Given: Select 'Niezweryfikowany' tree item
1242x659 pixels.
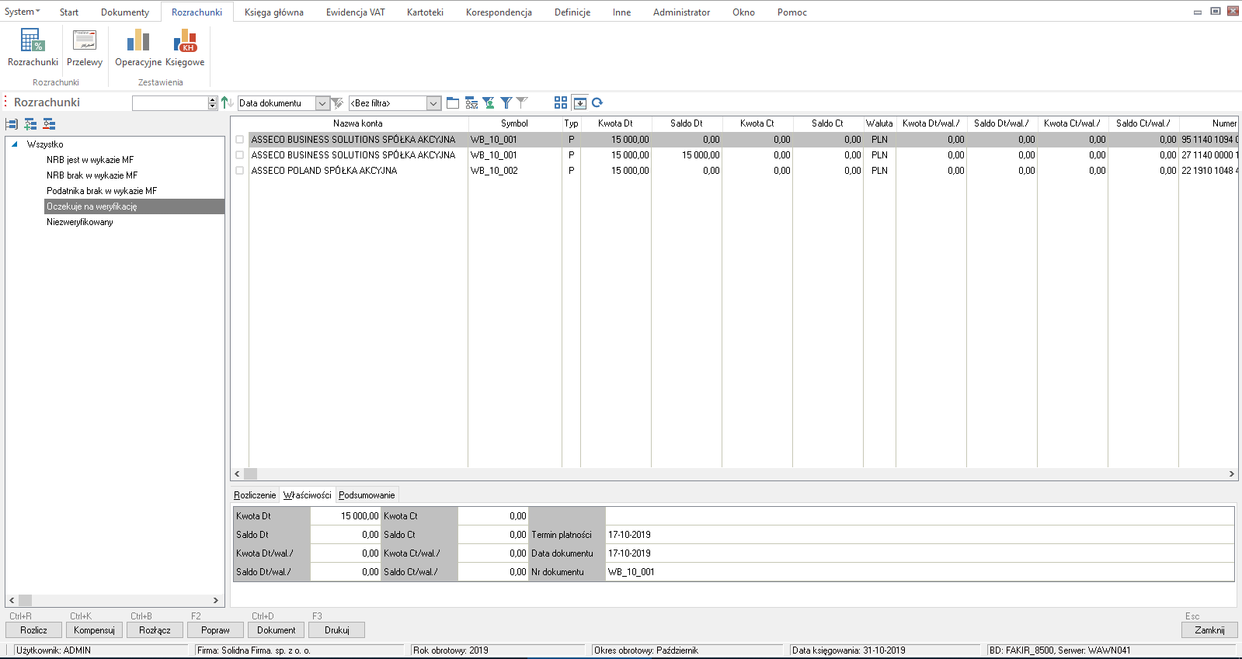Looking at the screenshot, I should [80, 222].
